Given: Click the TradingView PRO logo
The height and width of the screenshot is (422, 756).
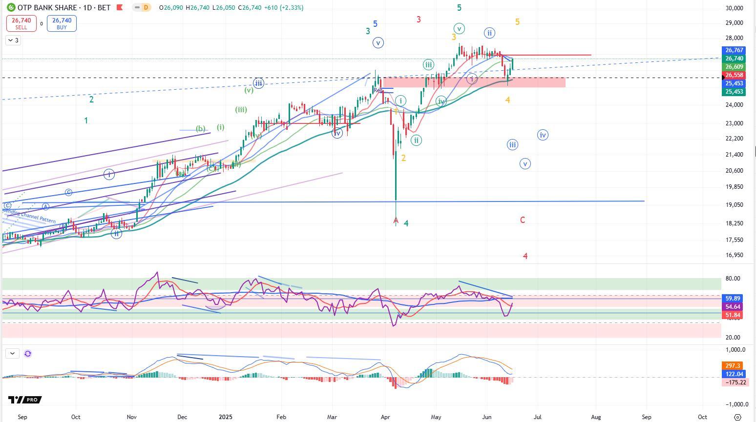Looking at the screenshot, I should (x=24, y=400).
